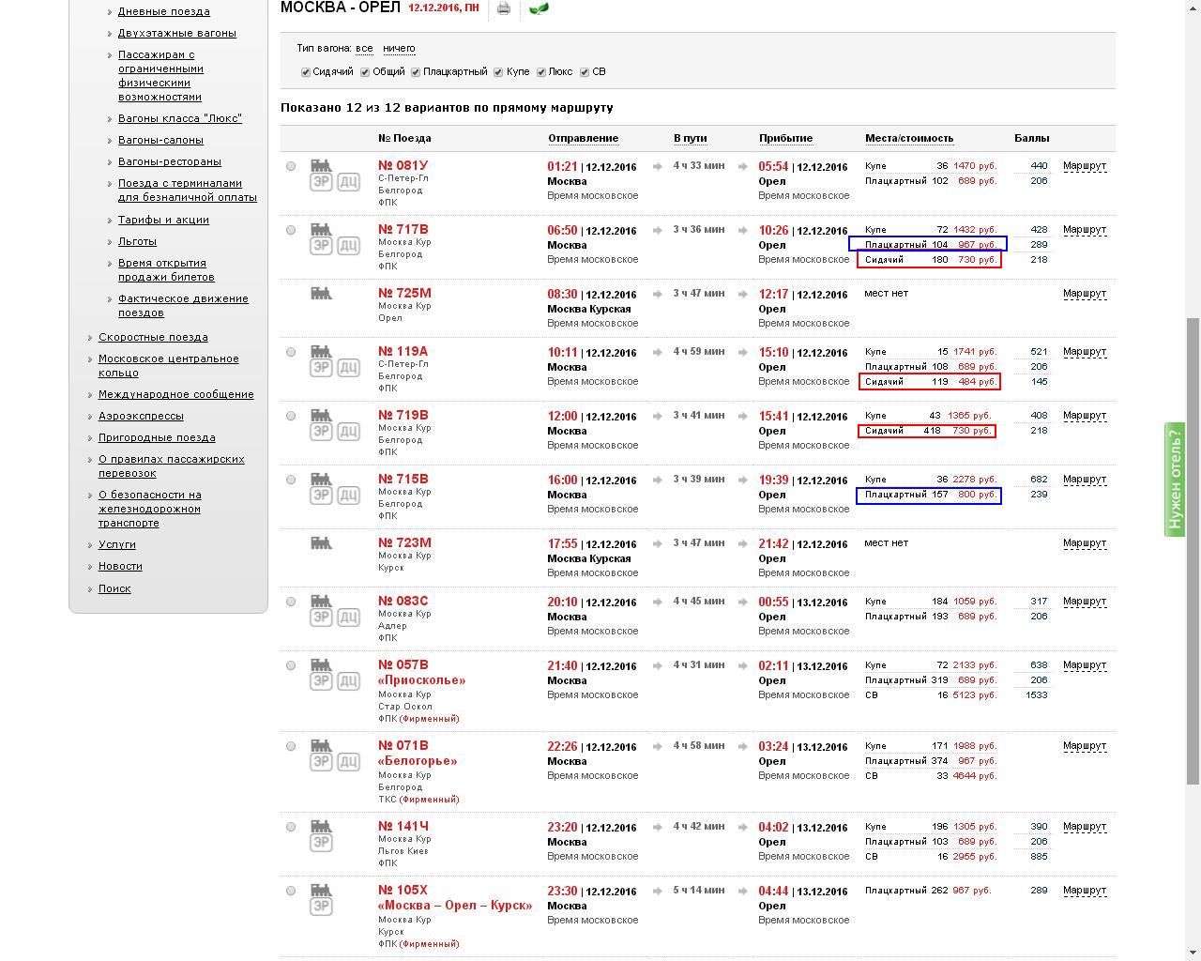This screenshot has width=1201, height=961.
Task: Uncheck the Сидячий wagon type checkbox
Action: (305, 72)
